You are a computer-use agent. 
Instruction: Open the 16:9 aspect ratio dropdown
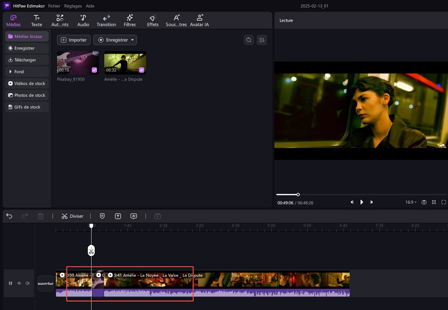411,202
